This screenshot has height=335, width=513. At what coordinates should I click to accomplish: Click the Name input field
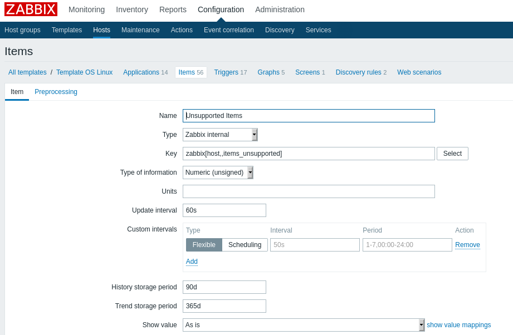pyautogui.click(x=309, y=116)
